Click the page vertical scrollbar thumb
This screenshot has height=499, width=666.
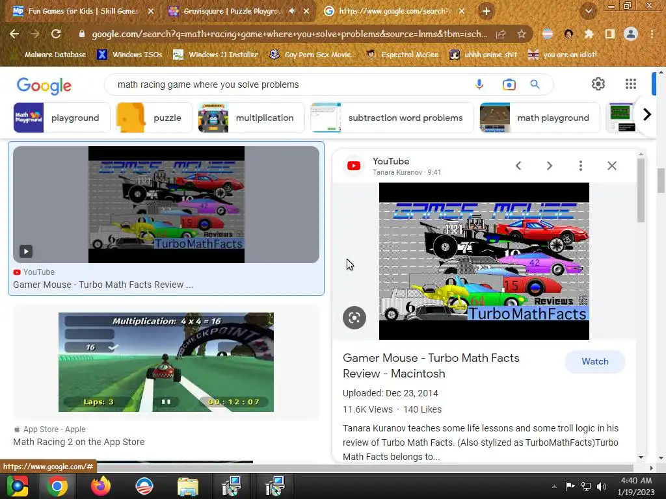(x=661, y=181)
